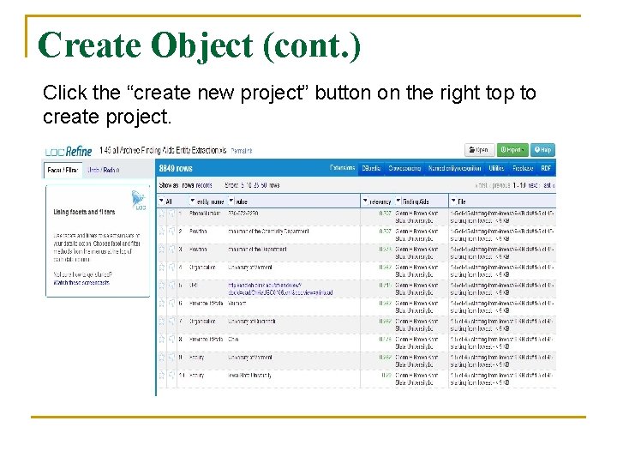The image size is (617, 463).
Task: Open the relevancy column dropdown
Action: tap(365, 201)
